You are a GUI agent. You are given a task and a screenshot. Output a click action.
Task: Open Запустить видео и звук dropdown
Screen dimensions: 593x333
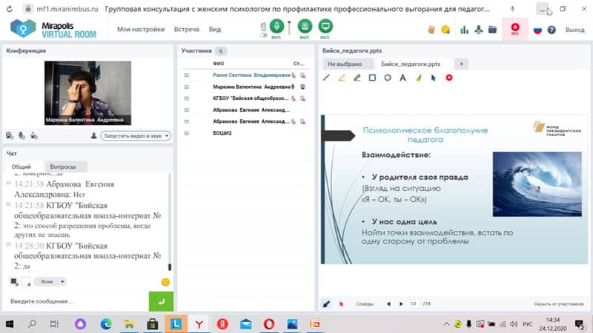pos(136,135)
